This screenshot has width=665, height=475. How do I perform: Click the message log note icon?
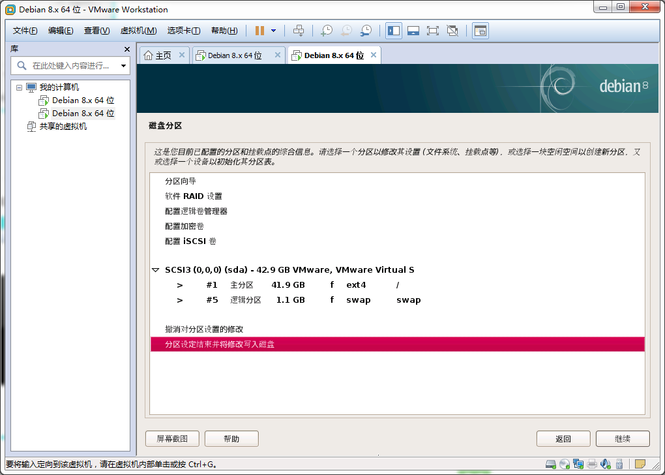pos(640,463)
